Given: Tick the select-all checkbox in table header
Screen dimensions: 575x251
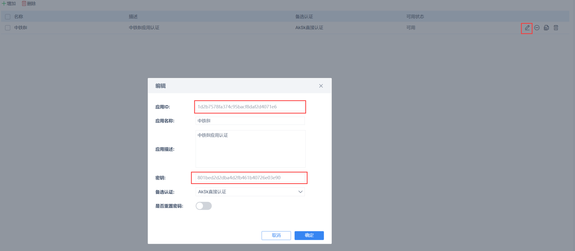Looking at the screenshot, I should pyautogui.click(x=8, y=17).
